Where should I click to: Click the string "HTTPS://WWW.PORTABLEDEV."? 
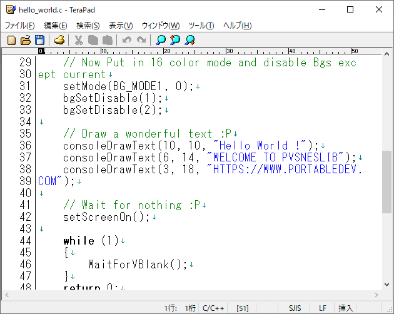coord(285,169)
